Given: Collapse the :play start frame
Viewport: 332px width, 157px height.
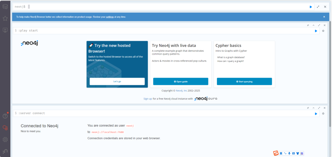Looking at the screenshot, I should [x=314, y=25].
